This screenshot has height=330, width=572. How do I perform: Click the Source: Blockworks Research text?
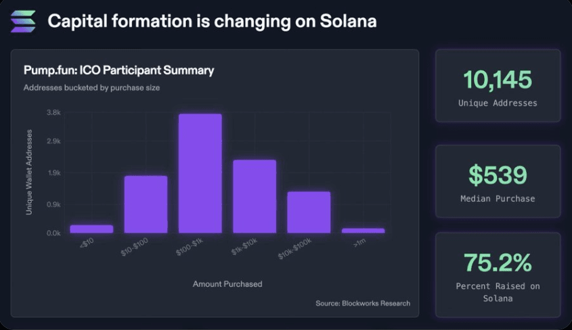[x=363, y=303]
